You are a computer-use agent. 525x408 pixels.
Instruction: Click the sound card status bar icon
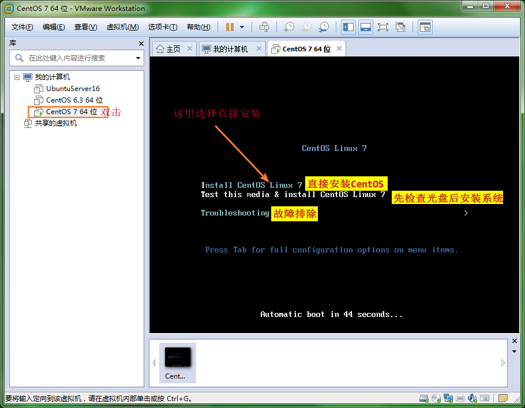472,398
